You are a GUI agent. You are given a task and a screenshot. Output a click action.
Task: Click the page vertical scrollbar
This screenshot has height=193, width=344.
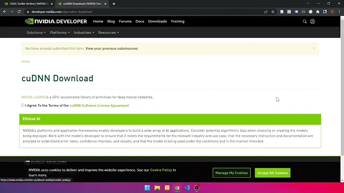342,88
